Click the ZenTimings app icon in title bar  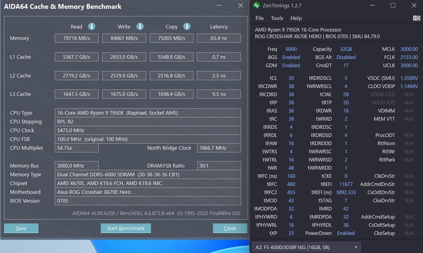click(x=256, y=5)
